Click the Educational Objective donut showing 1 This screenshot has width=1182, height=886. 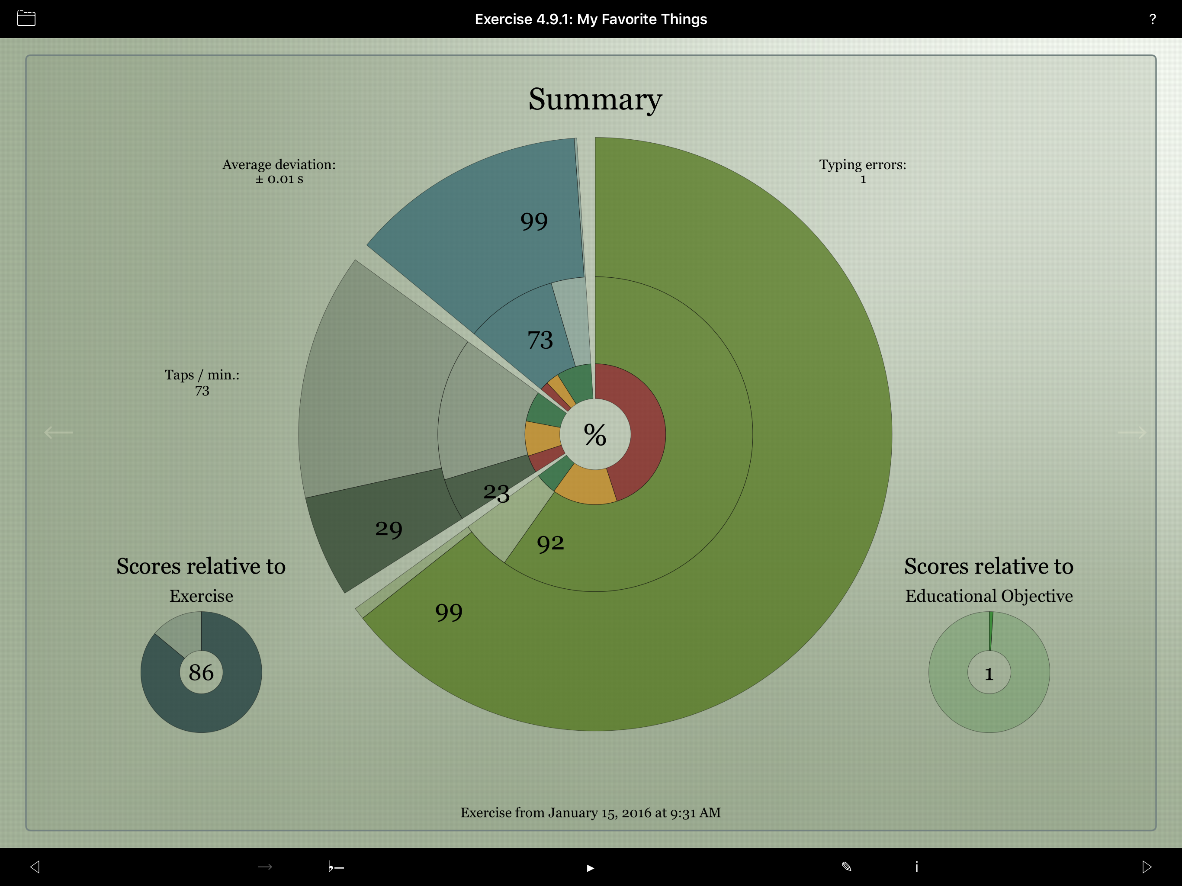989,672
